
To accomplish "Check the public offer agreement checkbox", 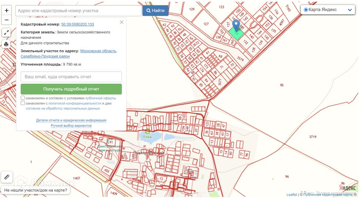I will click(23, 98).
